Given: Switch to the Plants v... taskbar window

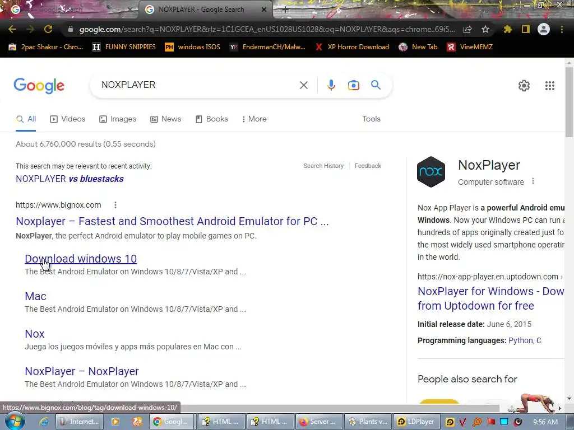Looking at the screenshot, I should 368,422.
